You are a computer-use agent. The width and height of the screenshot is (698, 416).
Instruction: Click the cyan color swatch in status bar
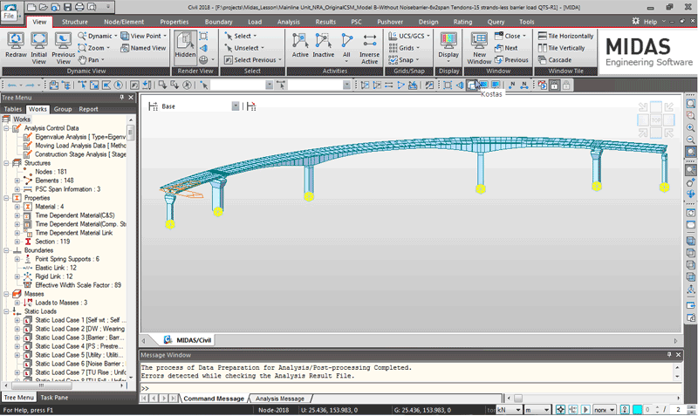tap(638, 410)
